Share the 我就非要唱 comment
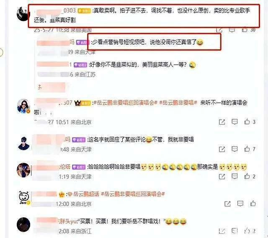 pos(222,149)
